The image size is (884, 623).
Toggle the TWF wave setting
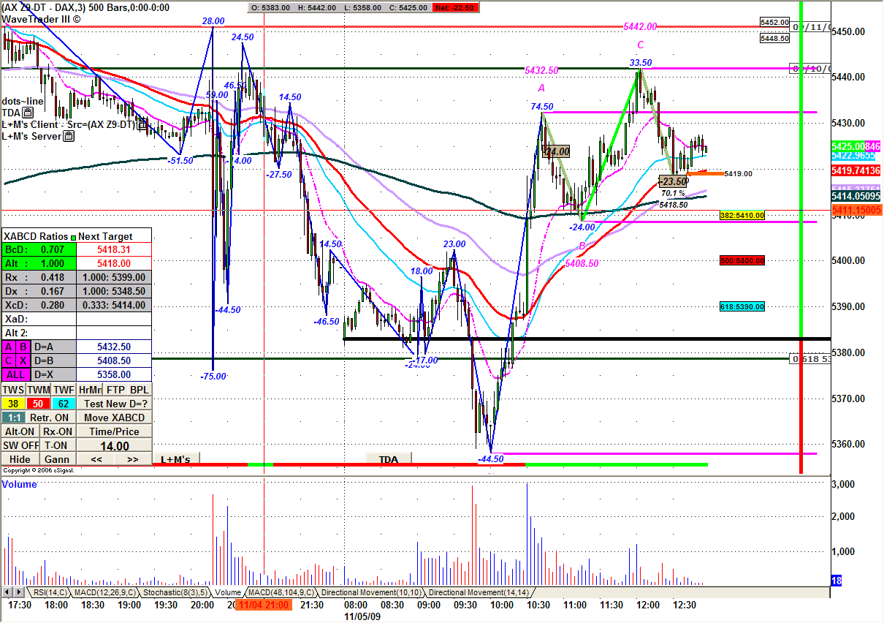(64, 390)
